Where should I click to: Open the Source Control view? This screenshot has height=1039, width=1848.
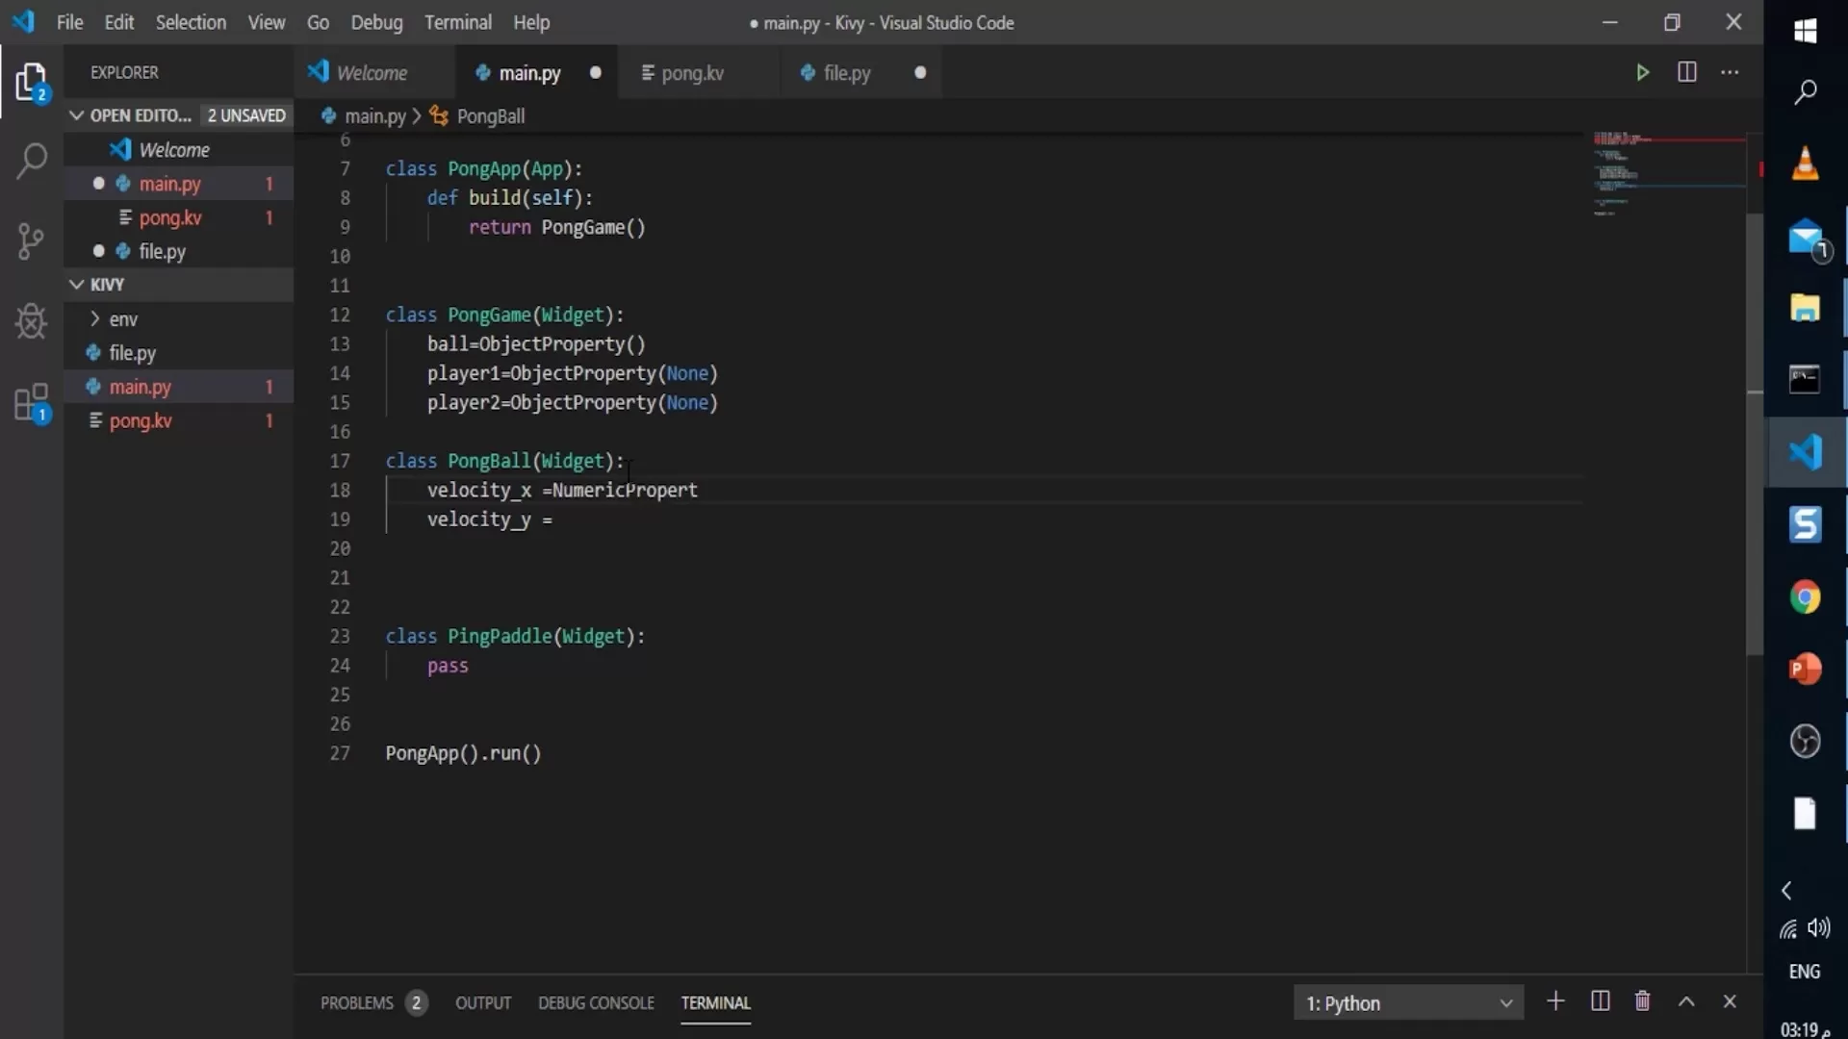31,241
